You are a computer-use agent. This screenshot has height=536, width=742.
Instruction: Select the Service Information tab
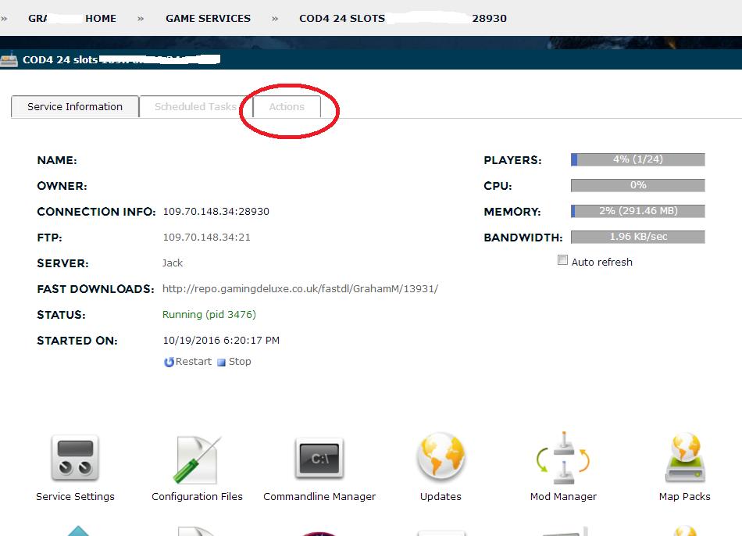point(75,107)
